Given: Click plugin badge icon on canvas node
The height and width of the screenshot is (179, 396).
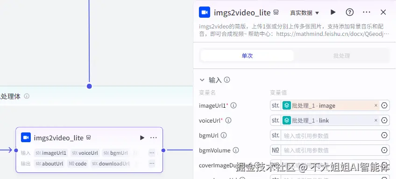Looking at the screenshot, I should (x=88, y=138).
